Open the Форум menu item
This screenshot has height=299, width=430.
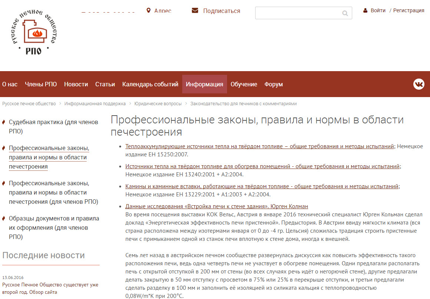pos(273,84)
